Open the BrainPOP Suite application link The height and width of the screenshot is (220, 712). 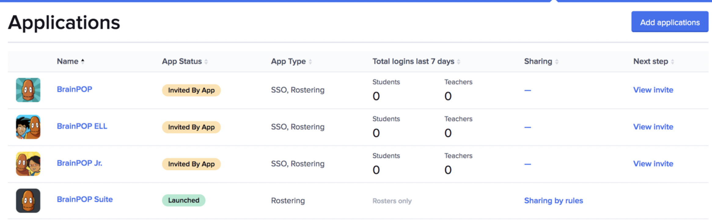[x=85, y=199]
